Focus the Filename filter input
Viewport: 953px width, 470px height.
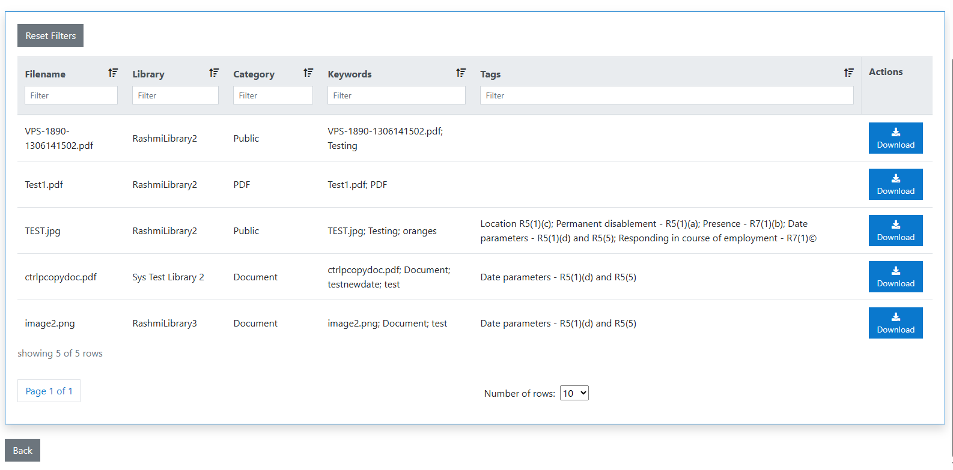[71, 95]
